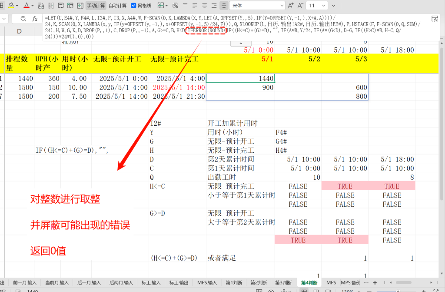Click the horizontal scrollbar thumb
The image size is (445, 292).
click(404, 282)
